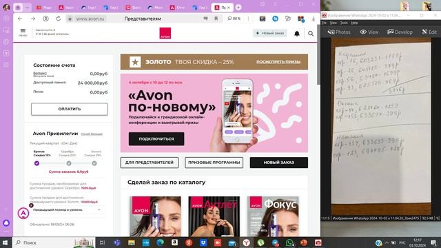Viewport: 441px width, 248px height.
Task: Click Новый заказ in the header
Action: coord(269,33)
